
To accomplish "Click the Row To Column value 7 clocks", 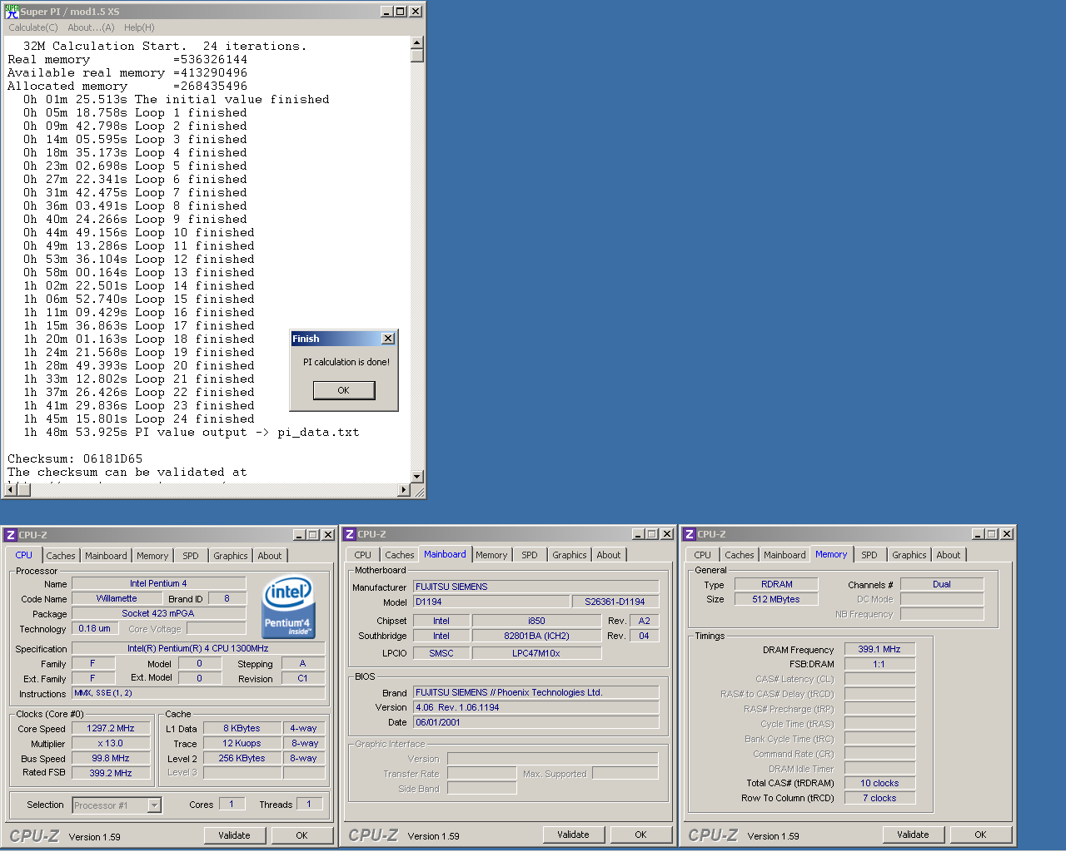I will (879, 798).
